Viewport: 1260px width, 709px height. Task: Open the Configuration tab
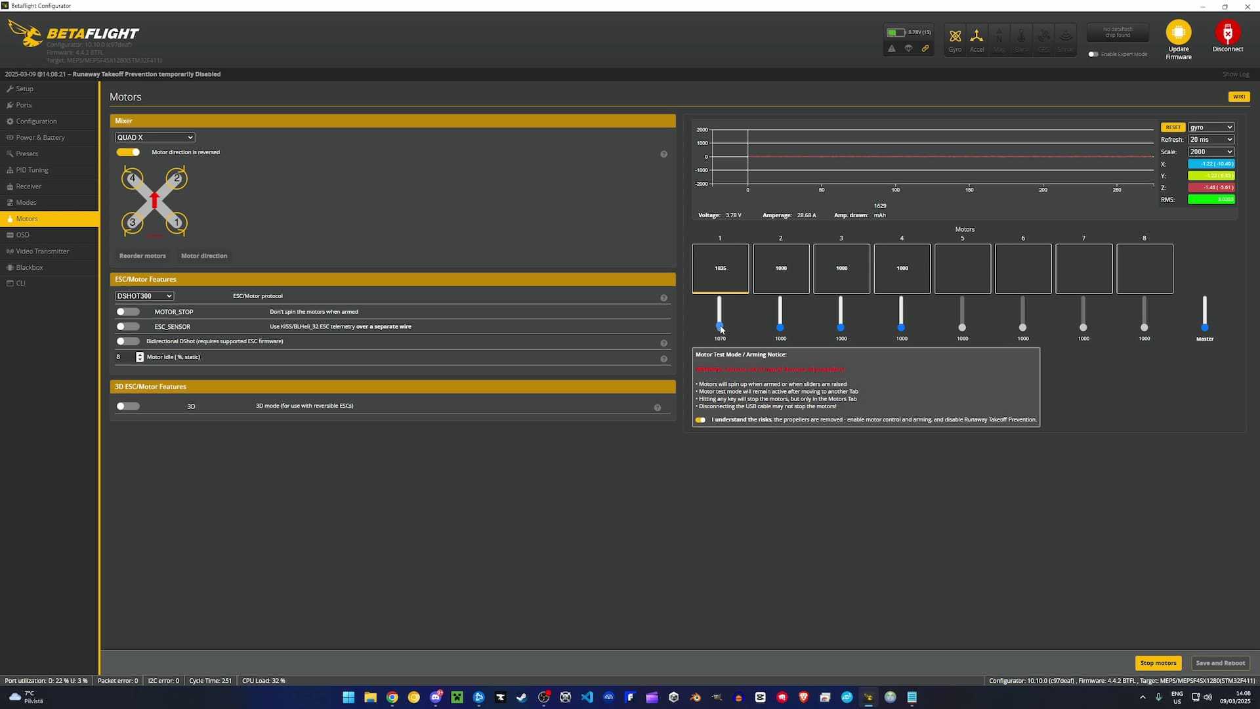coord(49,121)
